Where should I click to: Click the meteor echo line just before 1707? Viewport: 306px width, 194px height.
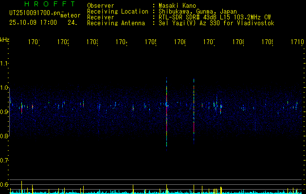point(194,112)
